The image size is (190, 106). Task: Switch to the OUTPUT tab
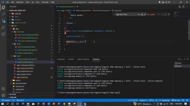click(x=71, y=59)
